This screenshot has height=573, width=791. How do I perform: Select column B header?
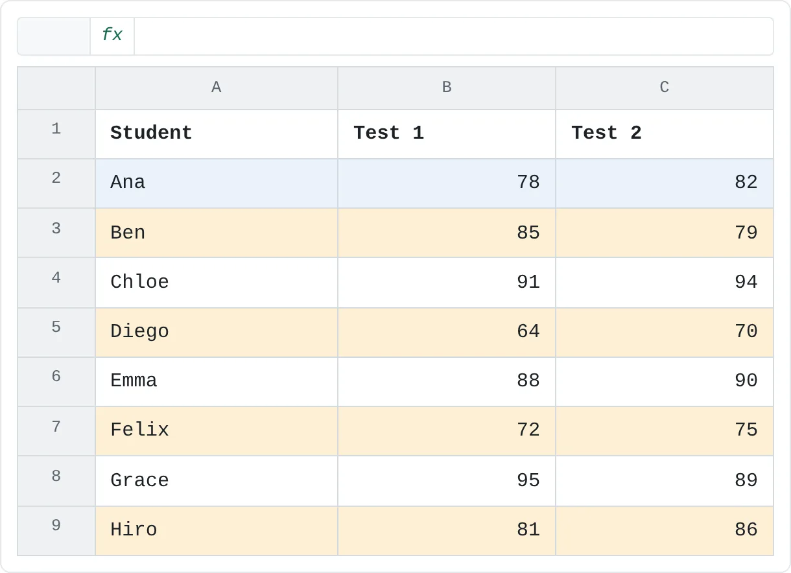pos(447,88)
